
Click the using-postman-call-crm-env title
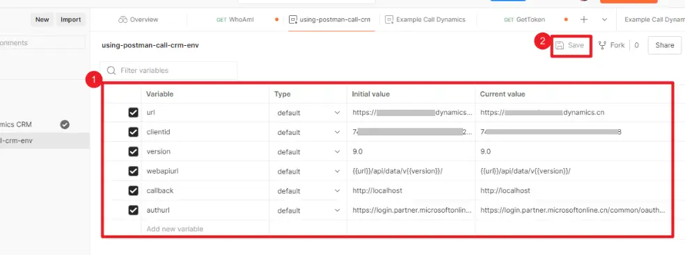pos(150,45)
